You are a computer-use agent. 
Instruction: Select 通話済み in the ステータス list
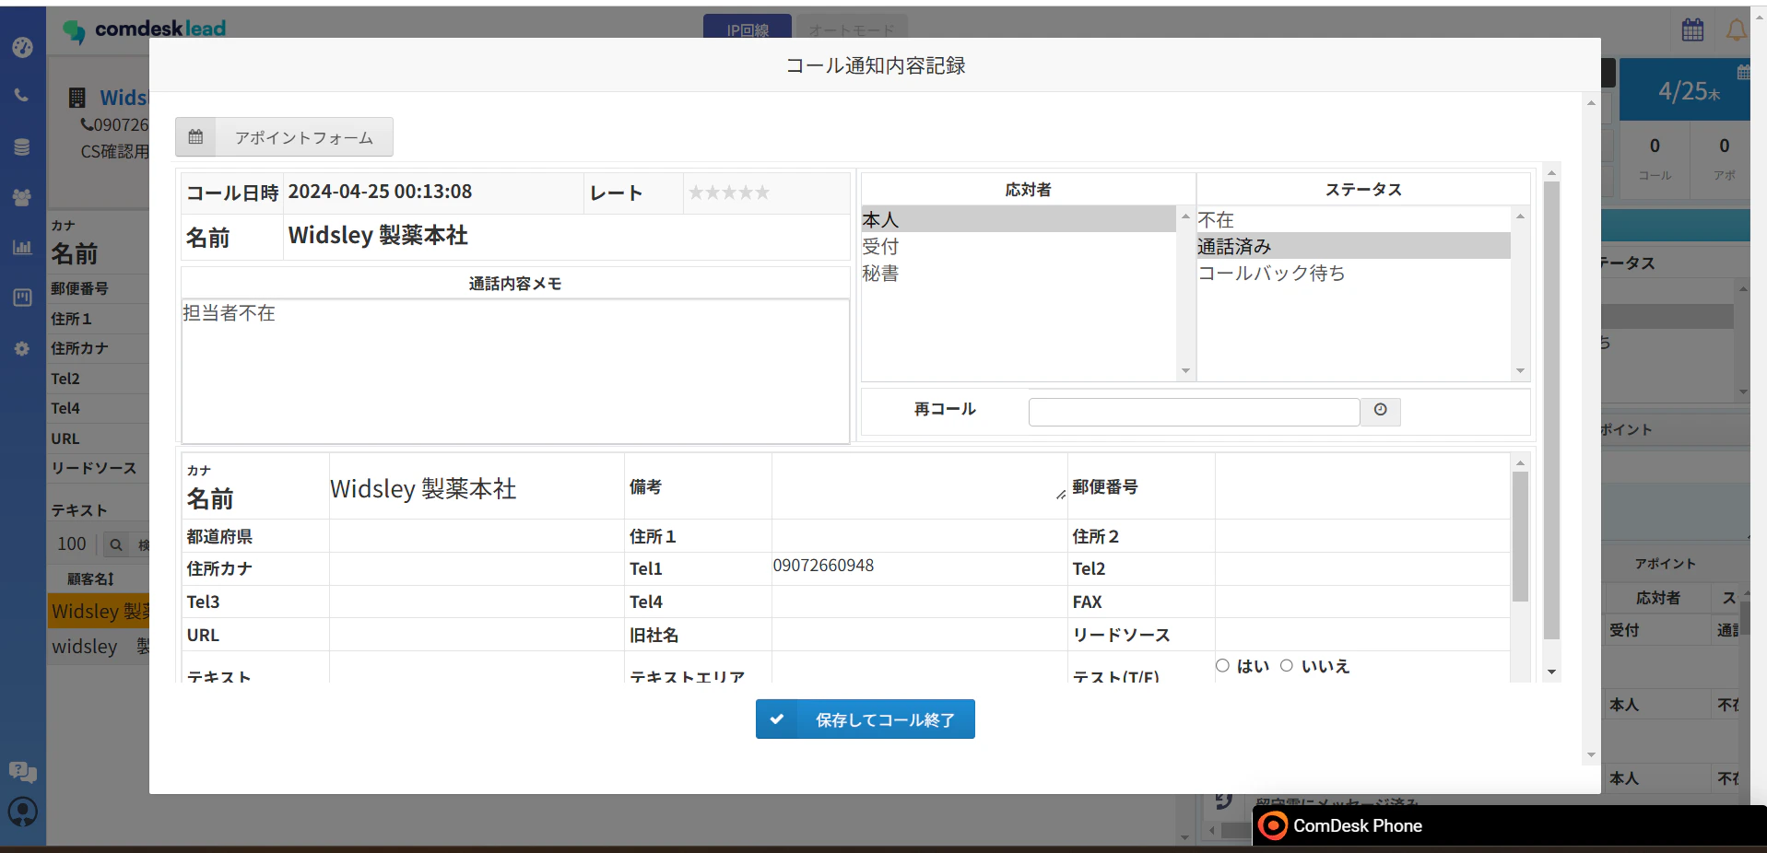point(1353,246)
